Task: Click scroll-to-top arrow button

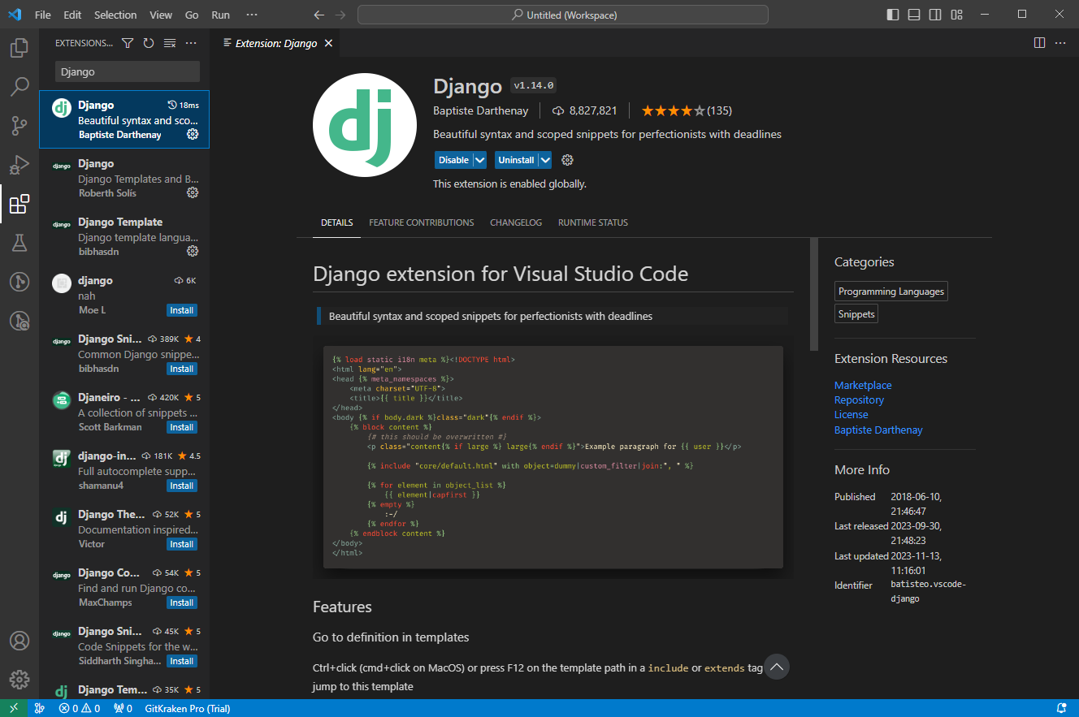Action: pyautogui.click(x=777, y=667)
